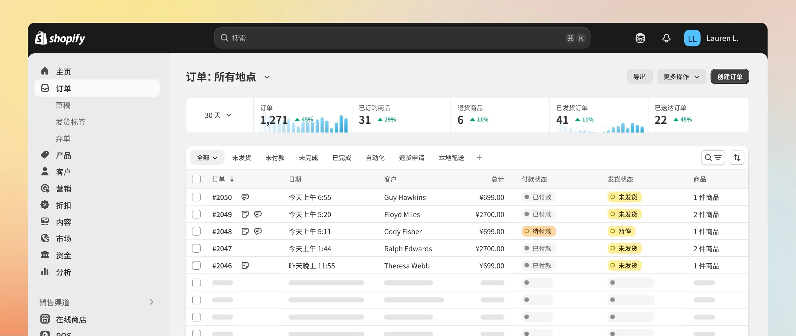Viewport: 796px width, 336px height.
Task: Click the plus icon to add view
Action: click(x=479, y=158)
